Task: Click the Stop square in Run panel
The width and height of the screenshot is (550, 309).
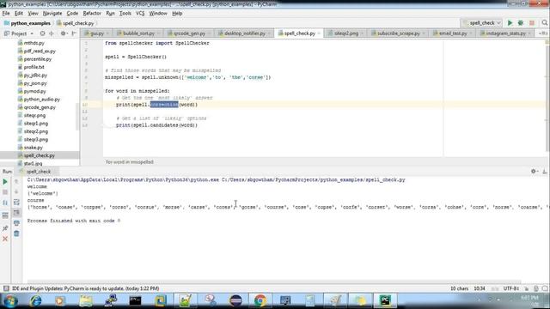Action: (x=5, y=192)
